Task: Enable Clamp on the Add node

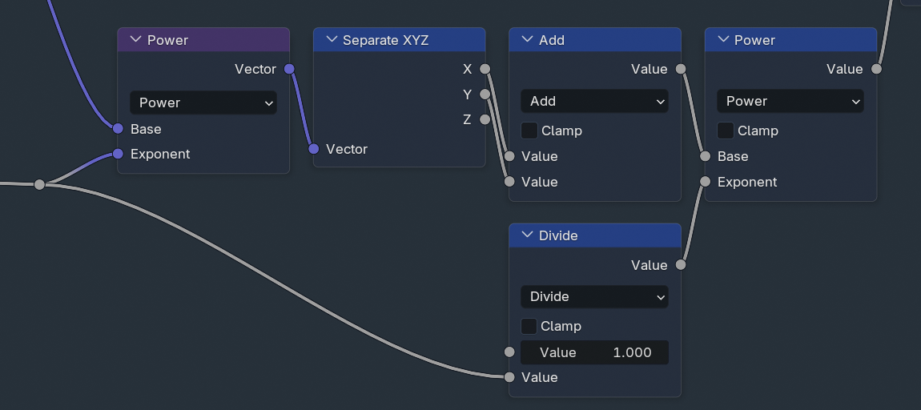Action: coord(529,131)
